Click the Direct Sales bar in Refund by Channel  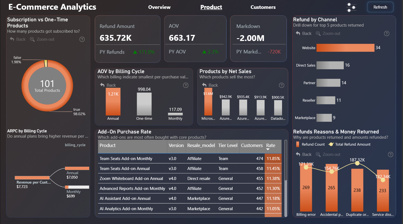[330, 65]
